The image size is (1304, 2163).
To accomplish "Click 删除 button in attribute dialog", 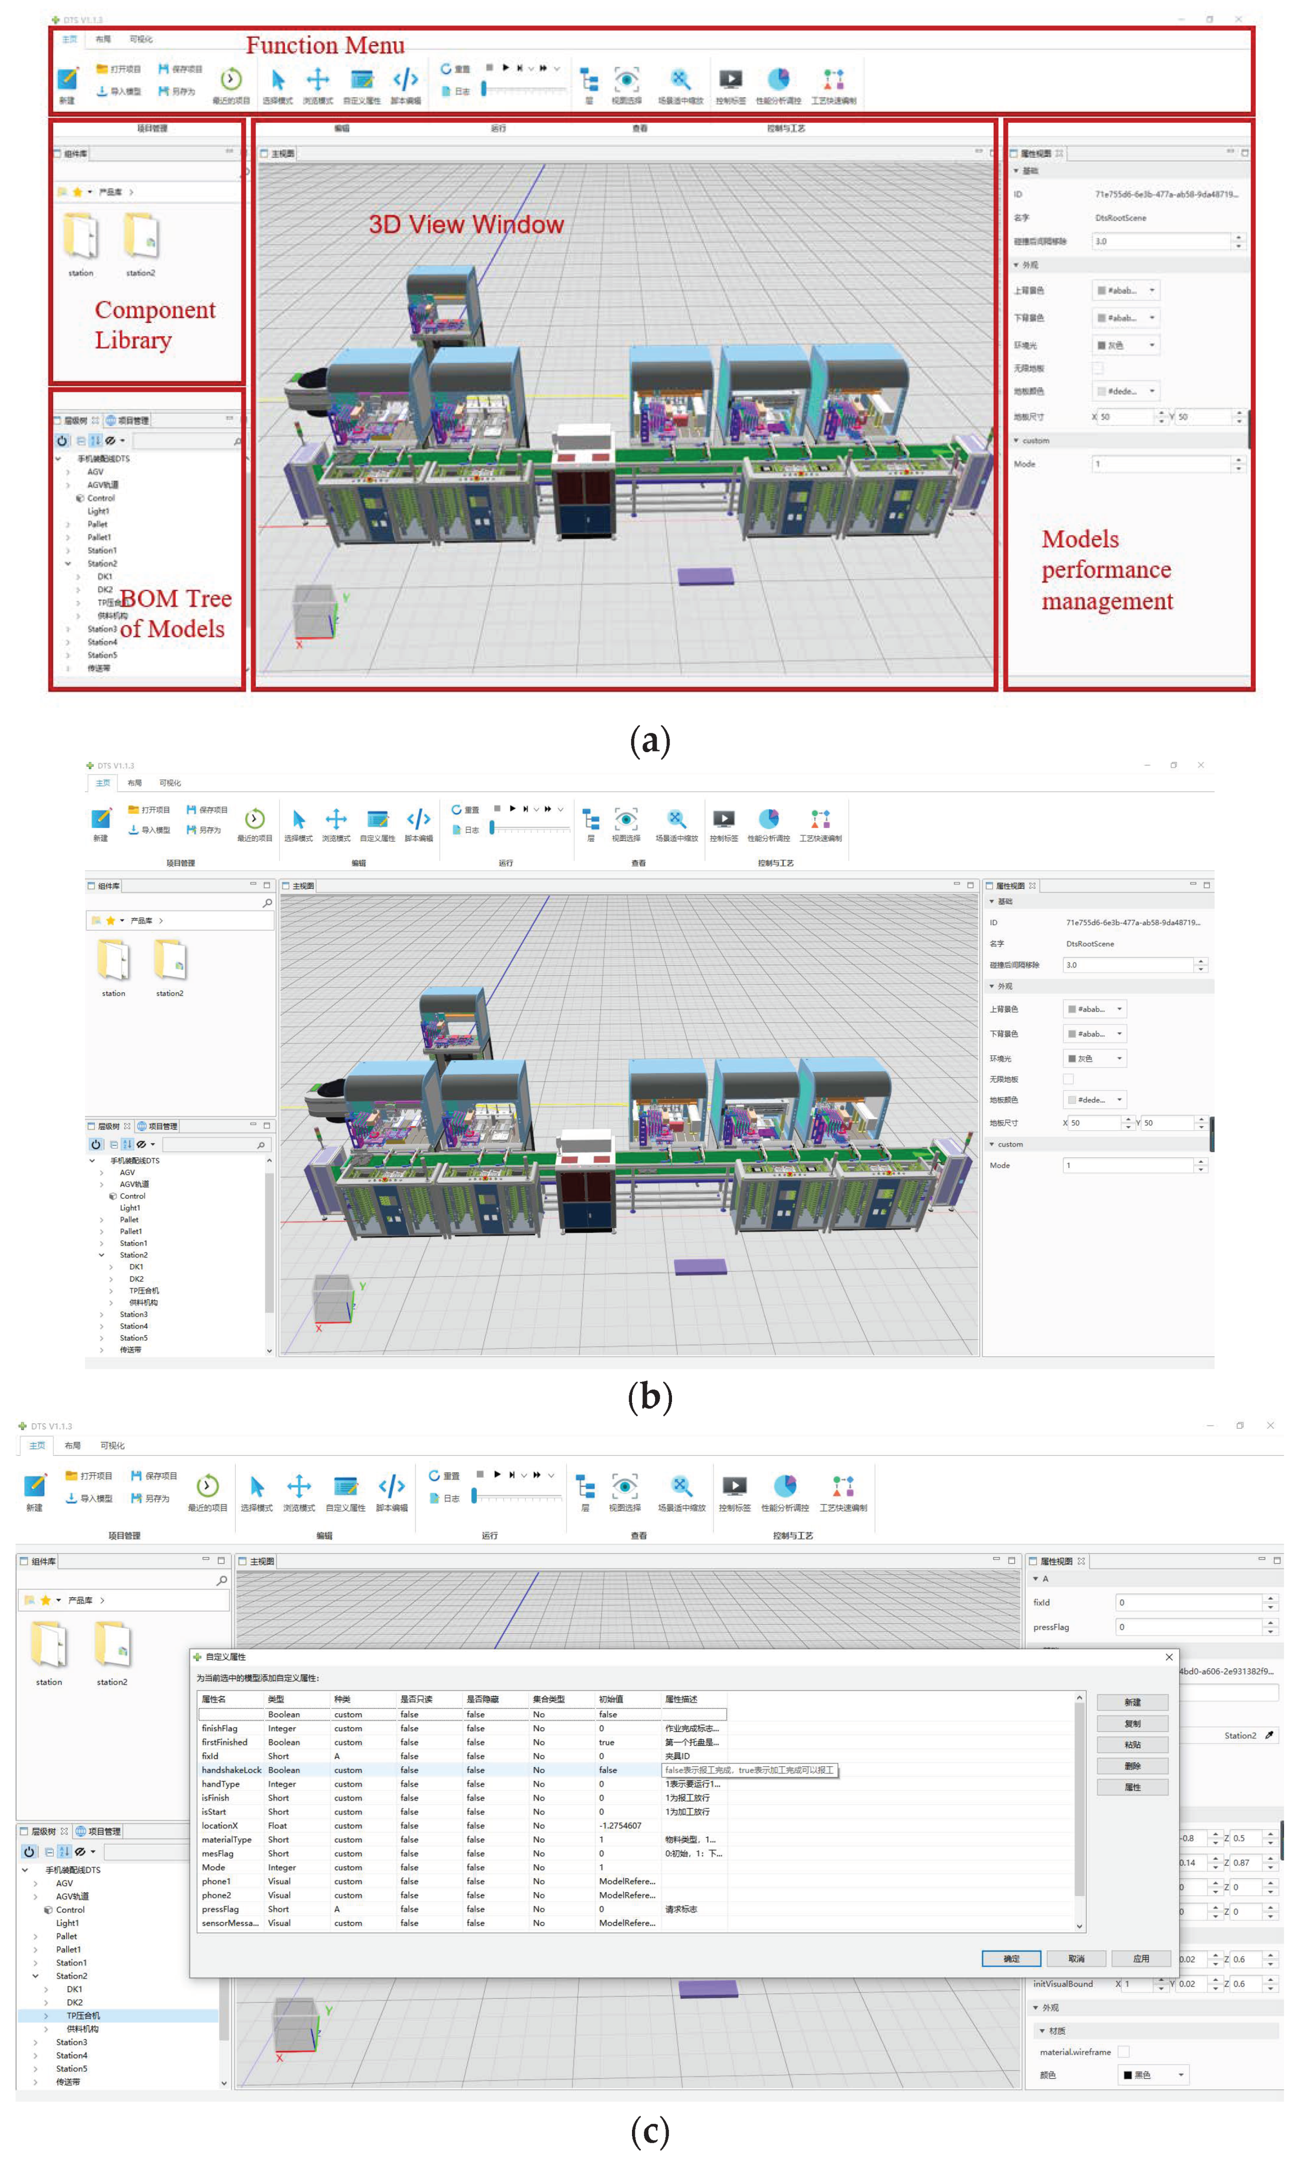I will coord(1132,1765).
